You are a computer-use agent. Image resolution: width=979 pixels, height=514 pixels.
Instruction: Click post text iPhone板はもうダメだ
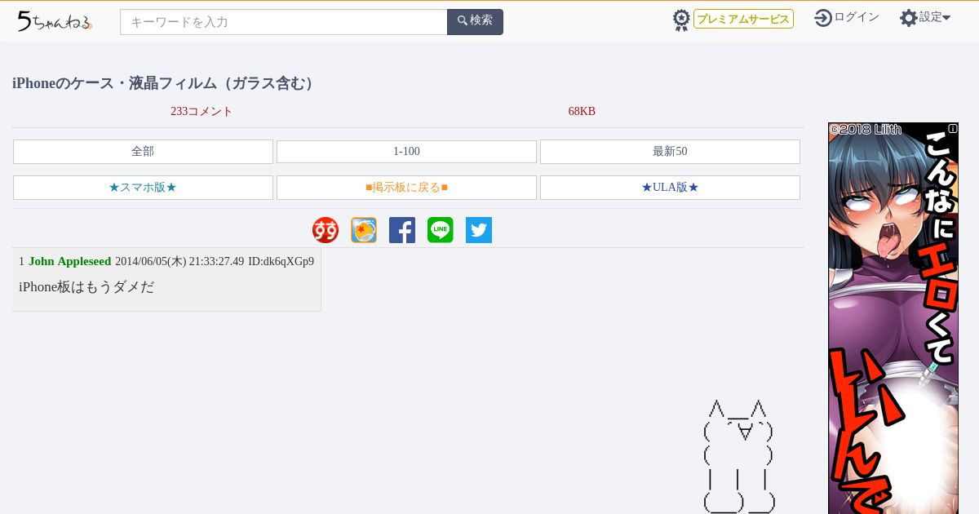(86, 287)
